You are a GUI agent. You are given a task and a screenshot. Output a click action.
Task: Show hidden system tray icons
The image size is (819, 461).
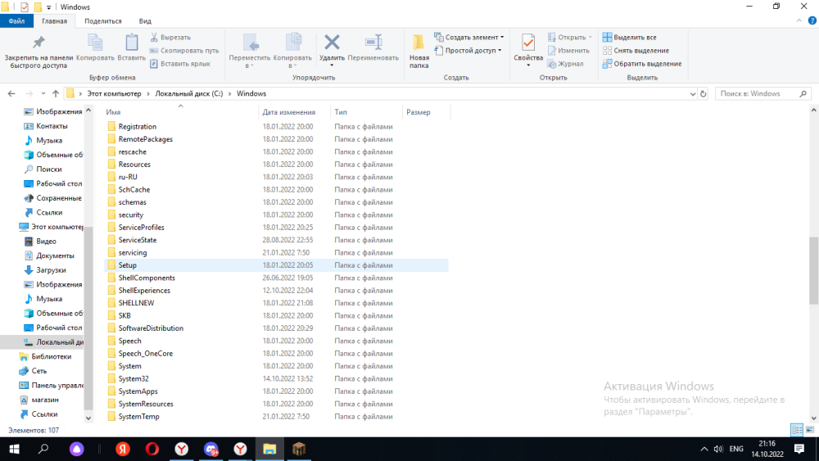pyautogui.click(x=704, y=449)
